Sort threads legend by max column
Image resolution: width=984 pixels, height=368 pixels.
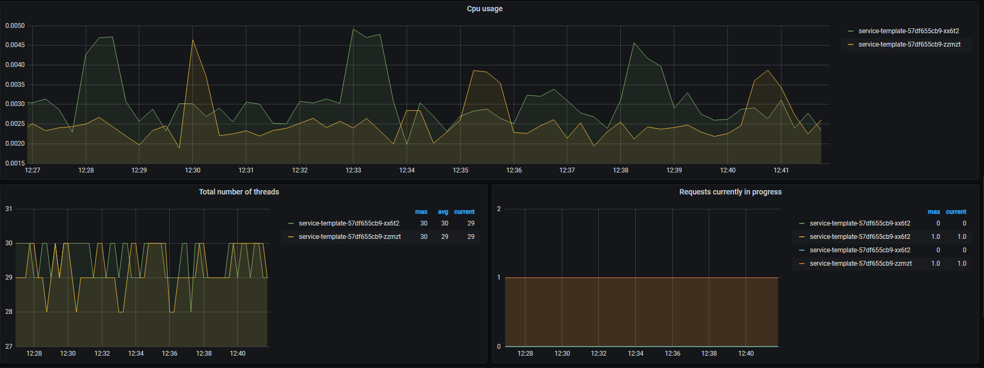pyautogui.click(x=421, y=212)
